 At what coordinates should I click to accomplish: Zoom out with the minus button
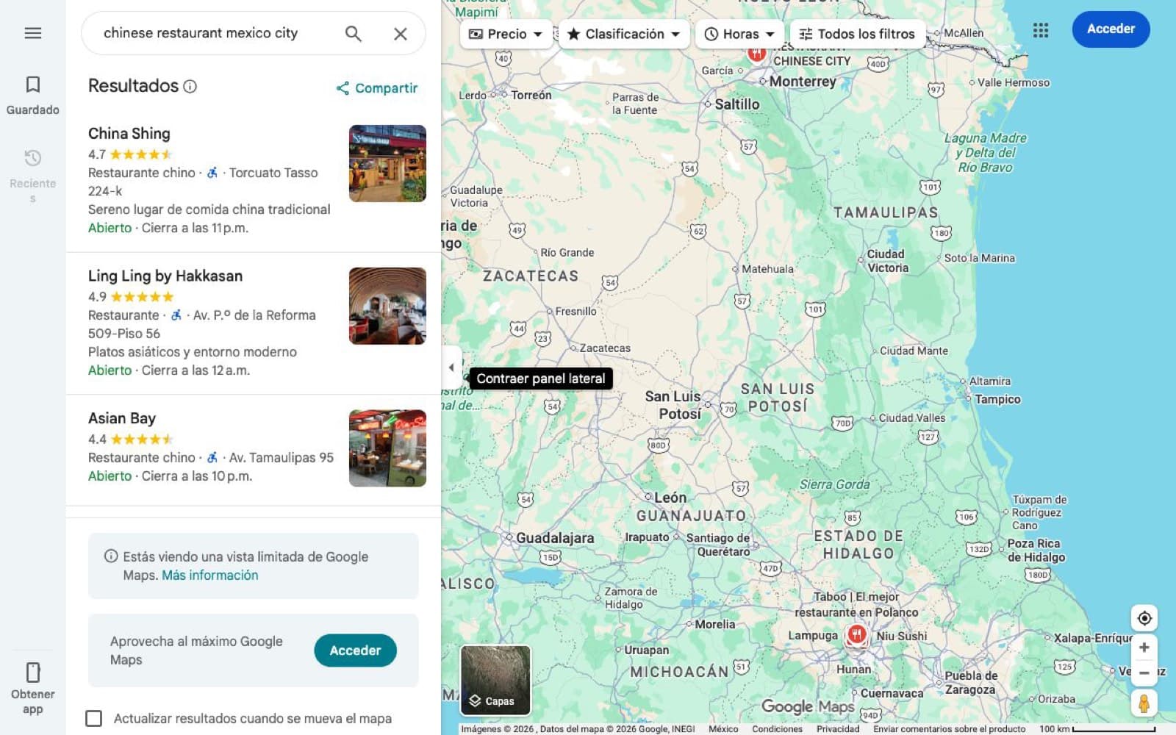(x=1144, y=673)
